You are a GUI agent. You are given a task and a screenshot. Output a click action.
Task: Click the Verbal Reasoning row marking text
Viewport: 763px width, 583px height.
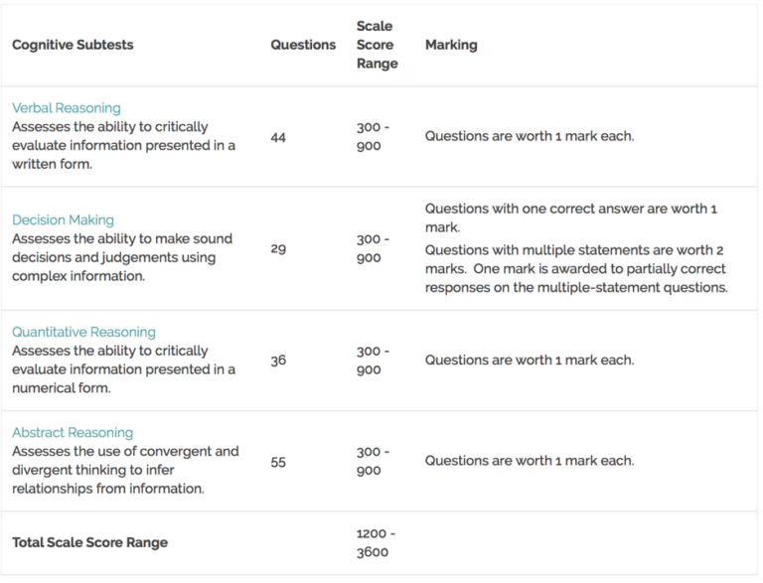[529, 137]
